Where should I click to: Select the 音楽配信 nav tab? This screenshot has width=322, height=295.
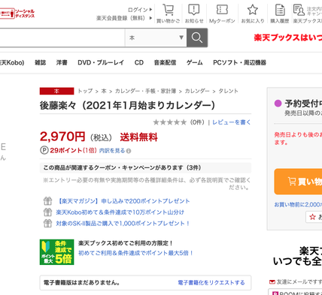click(x=165, y=62)
